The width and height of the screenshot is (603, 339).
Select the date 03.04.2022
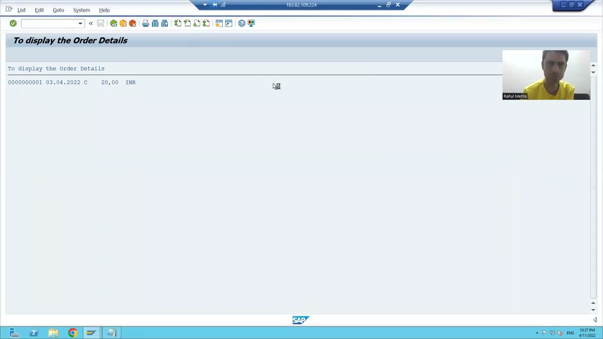[63, 82]
